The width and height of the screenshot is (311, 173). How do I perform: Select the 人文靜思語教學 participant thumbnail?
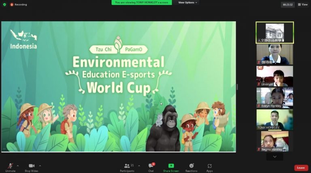275,33
